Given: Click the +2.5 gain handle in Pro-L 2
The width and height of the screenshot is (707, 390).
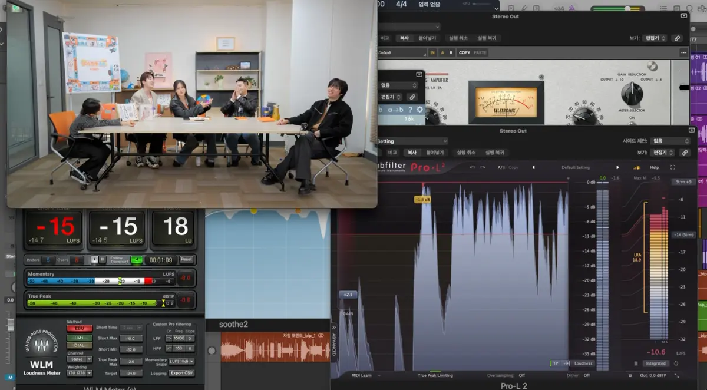Looking at the screenshot, I should click(348, 294).
